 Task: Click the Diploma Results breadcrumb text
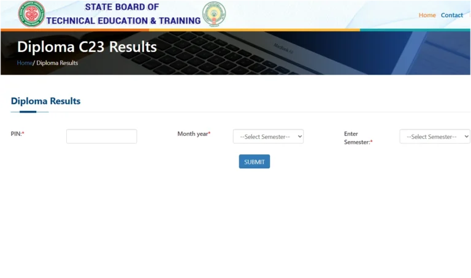click(x=57, y=63)
